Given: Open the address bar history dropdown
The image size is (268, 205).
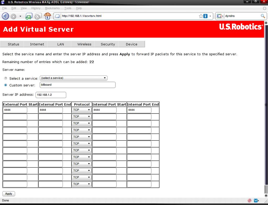Looking at the screenshot, I should click(210, 16).
